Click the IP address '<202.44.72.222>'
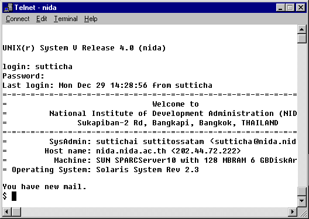Viewport: 309px width, 219px height. (x=206, y=151)
